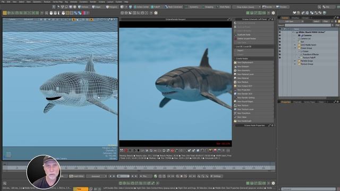Screen dimensions: 340x191
Task: Click the New Emission node icon
Action: tap(235, 66)
